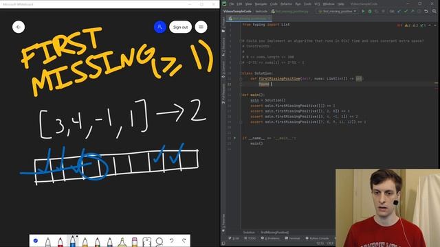Open the Code menu in PyCharm
440x247 pixels.
tap(274, 4)
